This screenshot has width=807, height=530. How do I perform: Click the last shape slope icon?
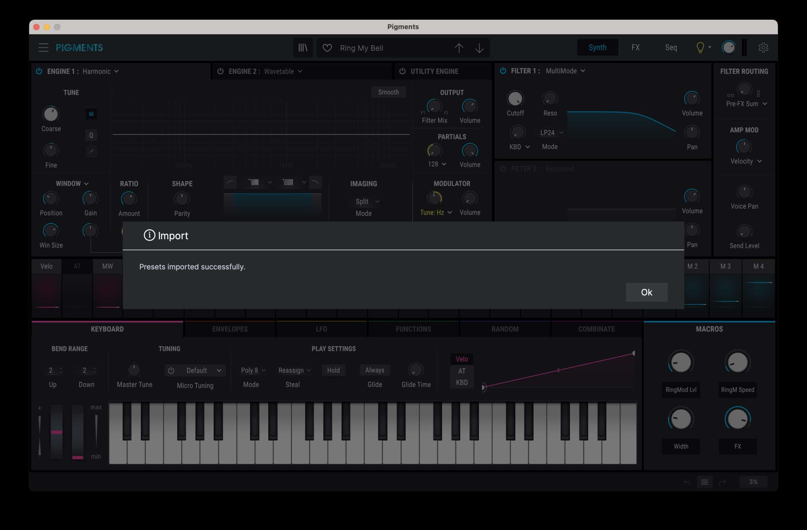pyautogui.click(x=315, y=183)
